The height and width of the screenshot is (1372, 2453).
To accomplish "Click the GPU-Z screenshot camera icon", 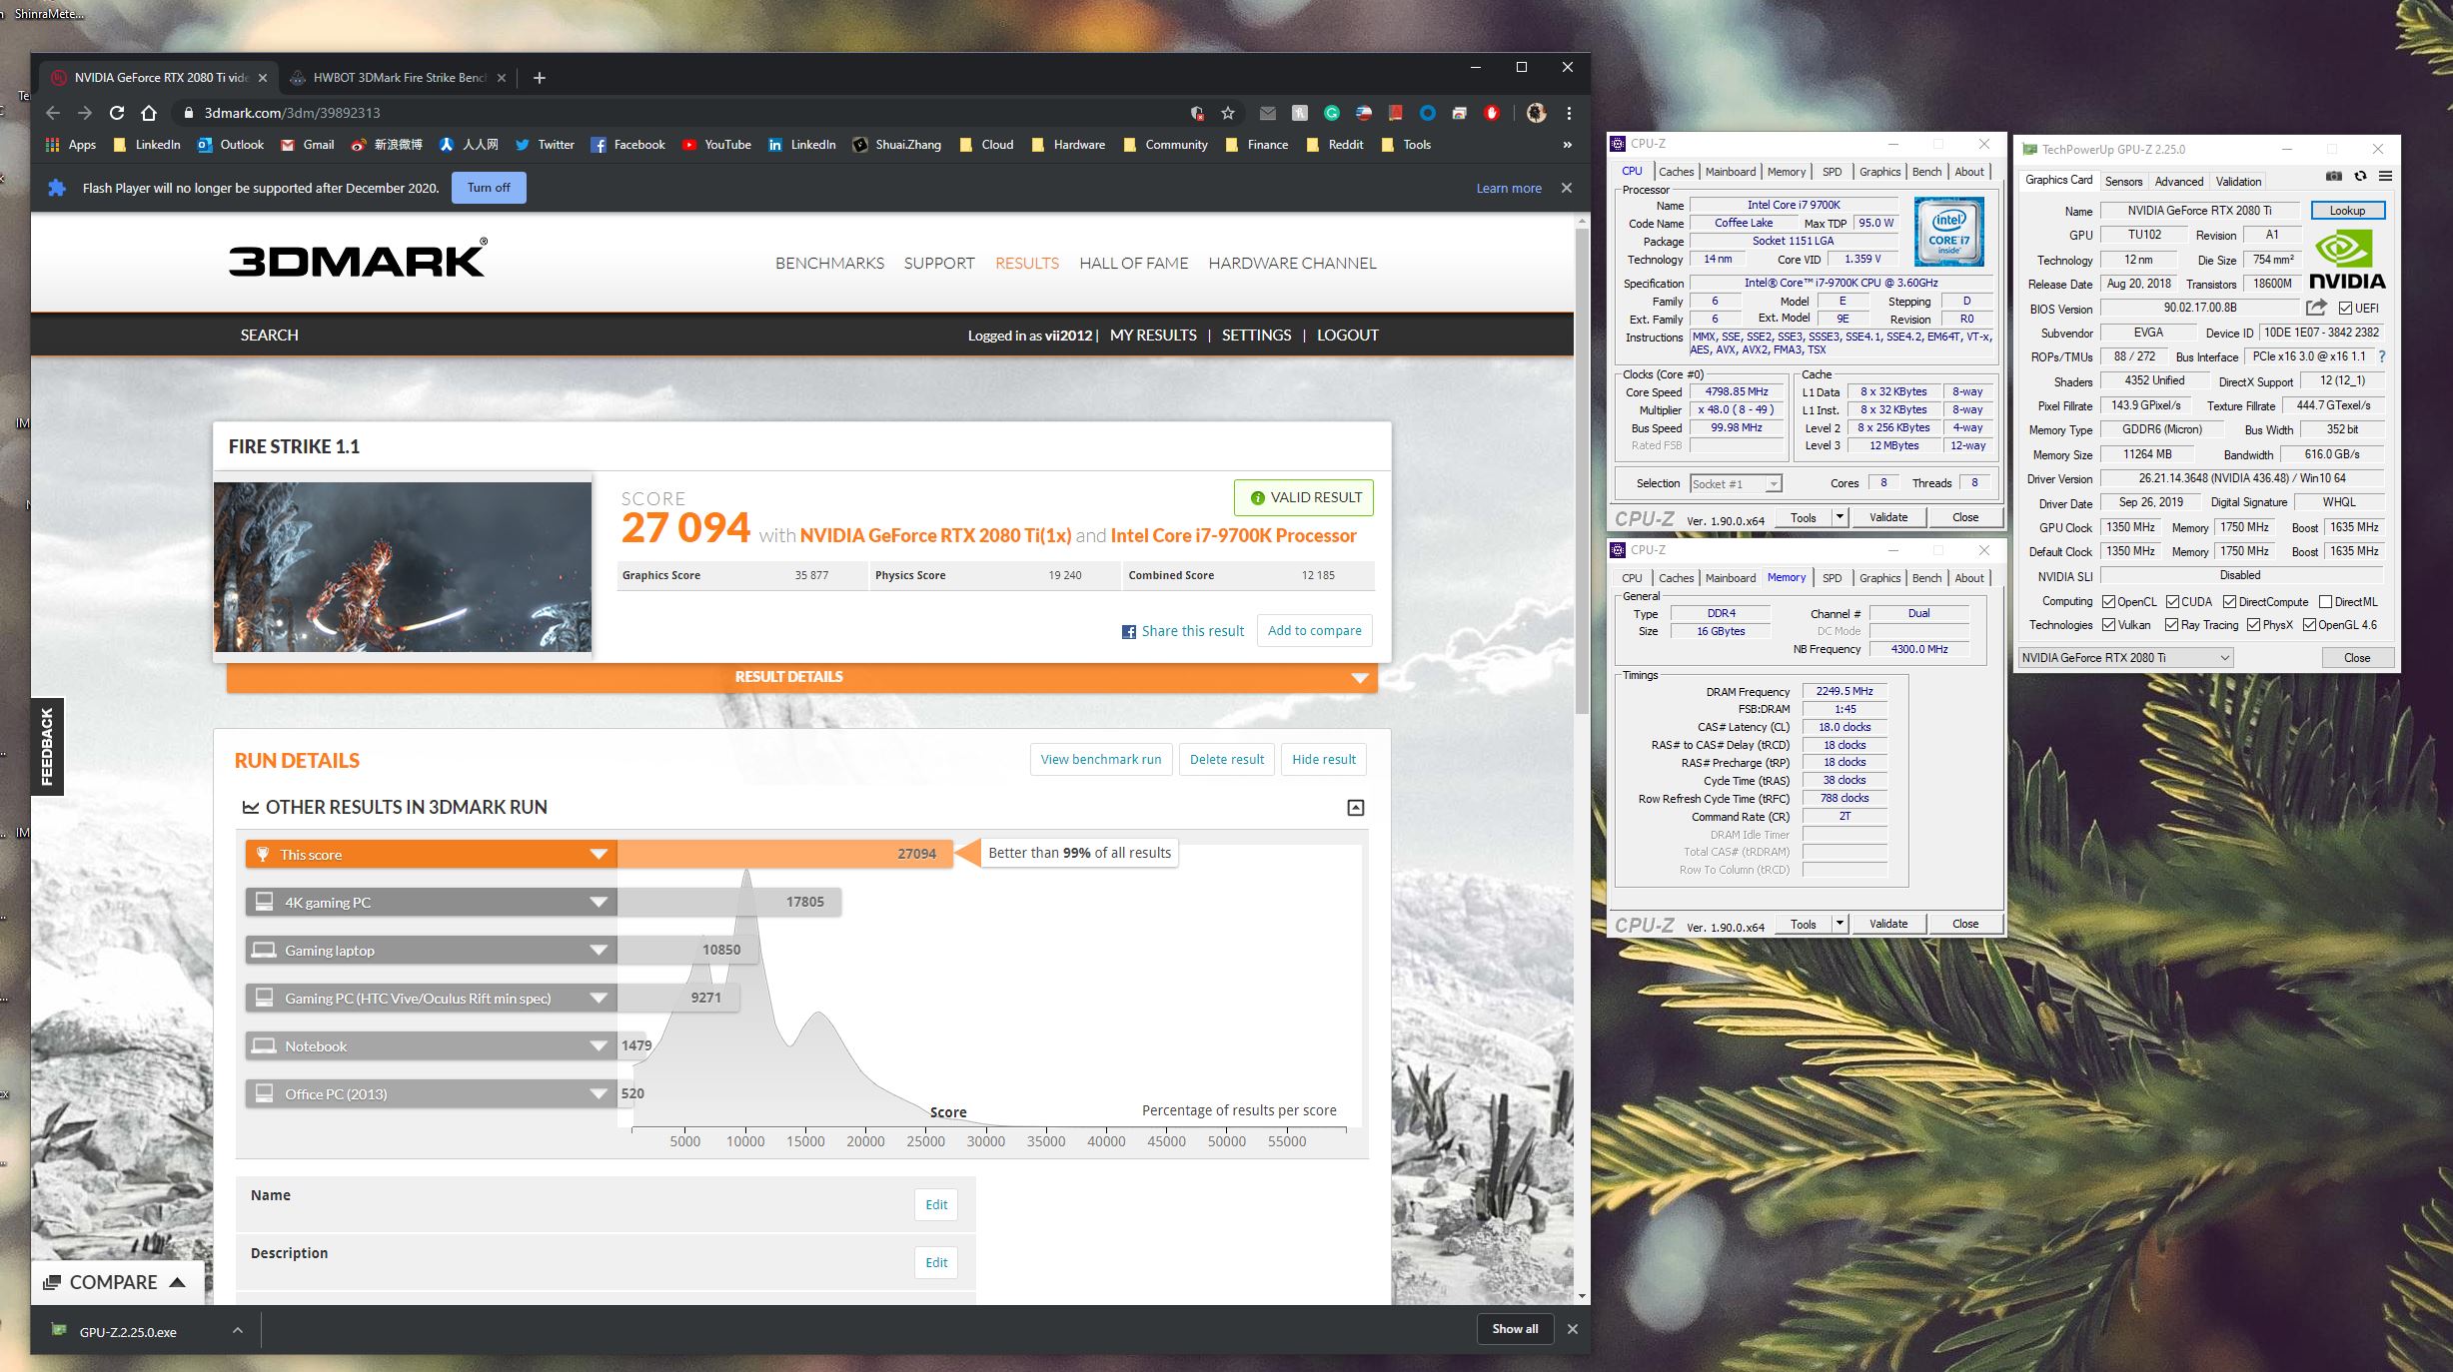I will click(x=2334, y=176).
